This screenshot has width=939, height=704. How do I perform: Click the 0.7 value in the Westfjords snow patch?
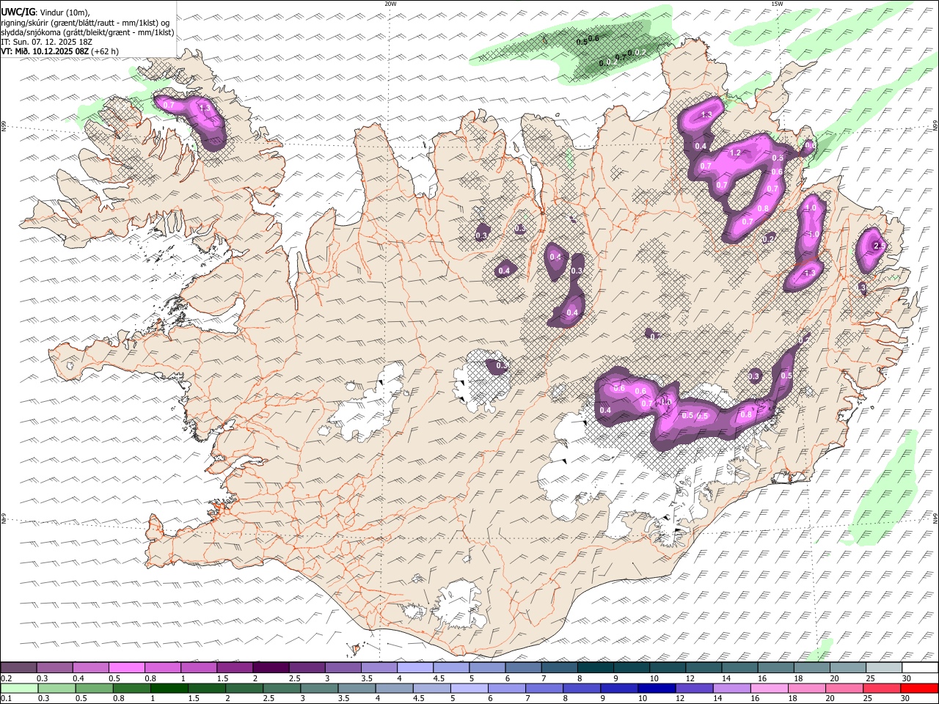pos(169,106)
